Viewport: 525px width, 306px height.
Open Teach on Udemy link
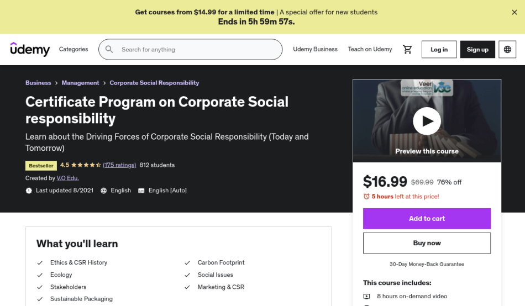pyautogui.click(x=370, y=49)
